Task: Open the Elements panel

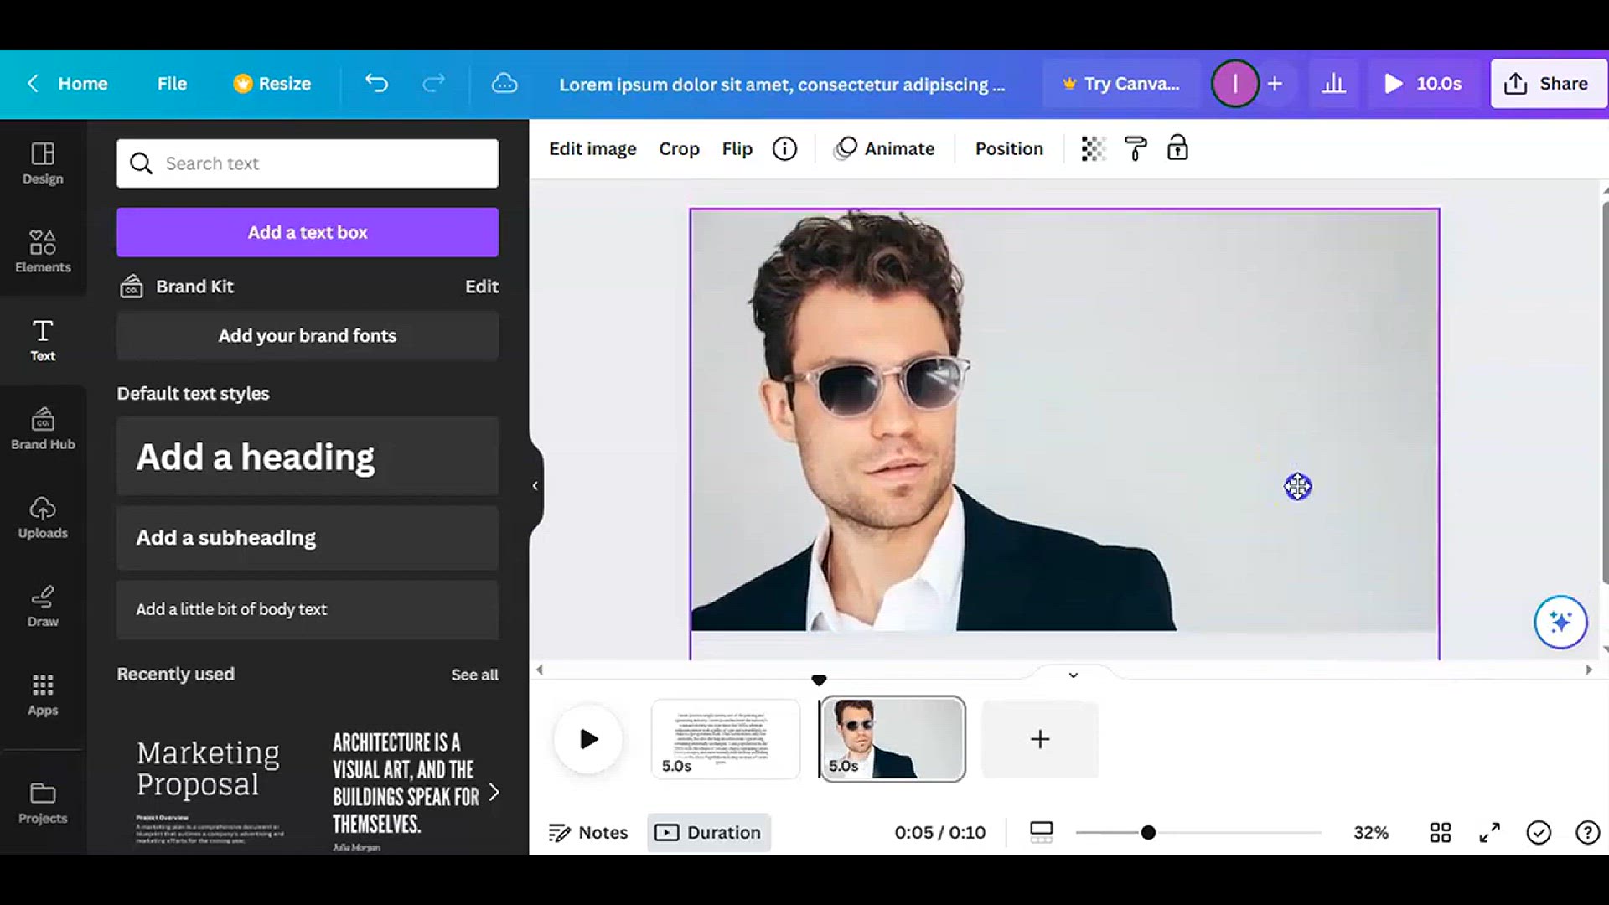Action: coord(43,251)
